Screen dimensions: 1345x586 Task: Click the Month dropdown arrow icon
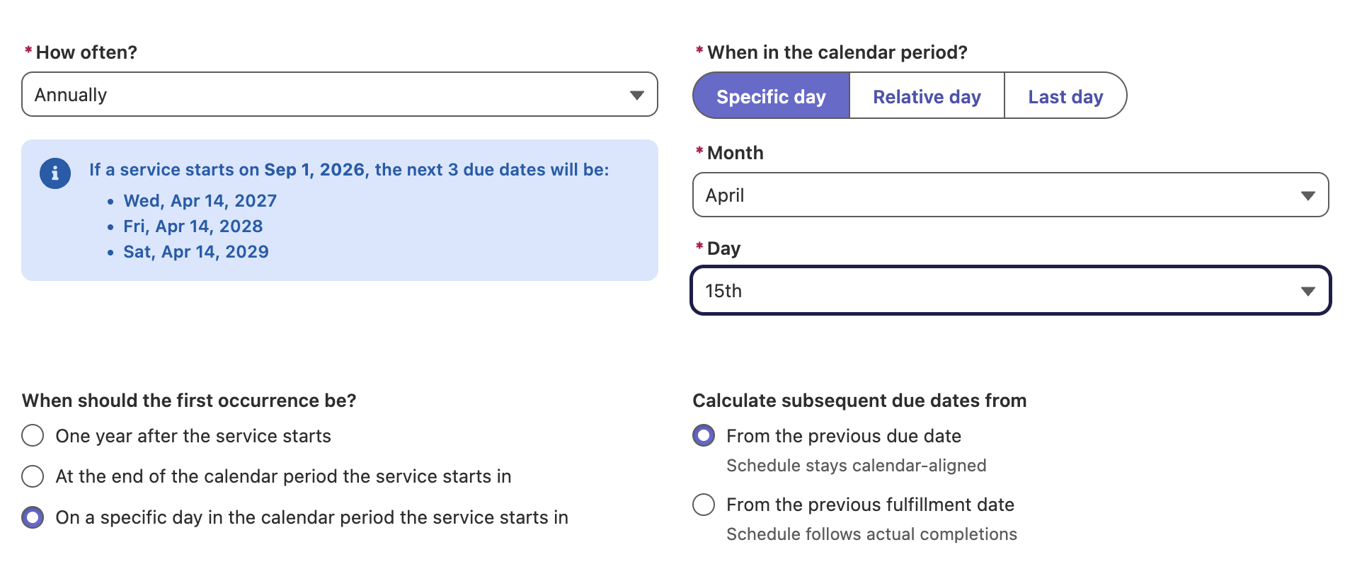pos(1308,195)
